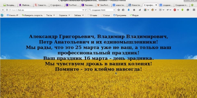
Task: Click the monkey face Greasemonkey icon
Action: click(153, 10)
